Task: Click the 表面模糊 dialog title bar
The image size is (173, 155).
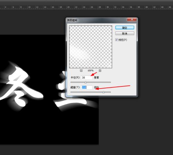Action: click(x=97, y=20)
